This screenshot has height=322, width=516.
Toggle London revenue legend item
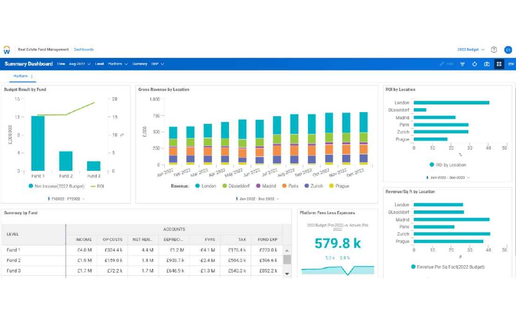click(206, 186)
